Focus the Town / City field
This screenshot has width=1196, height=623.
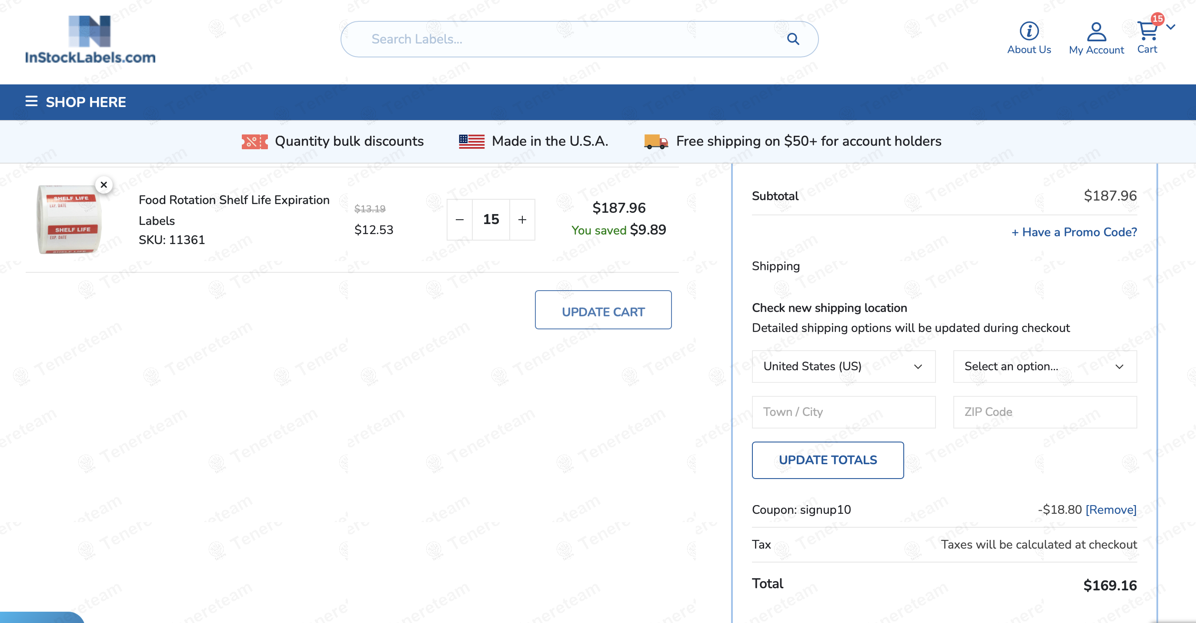point(843,412)
